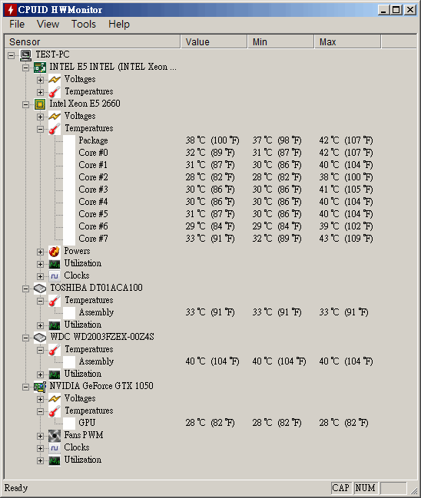Collapse the Intel Xeon E5 2660 node

[x=26, y=104]
